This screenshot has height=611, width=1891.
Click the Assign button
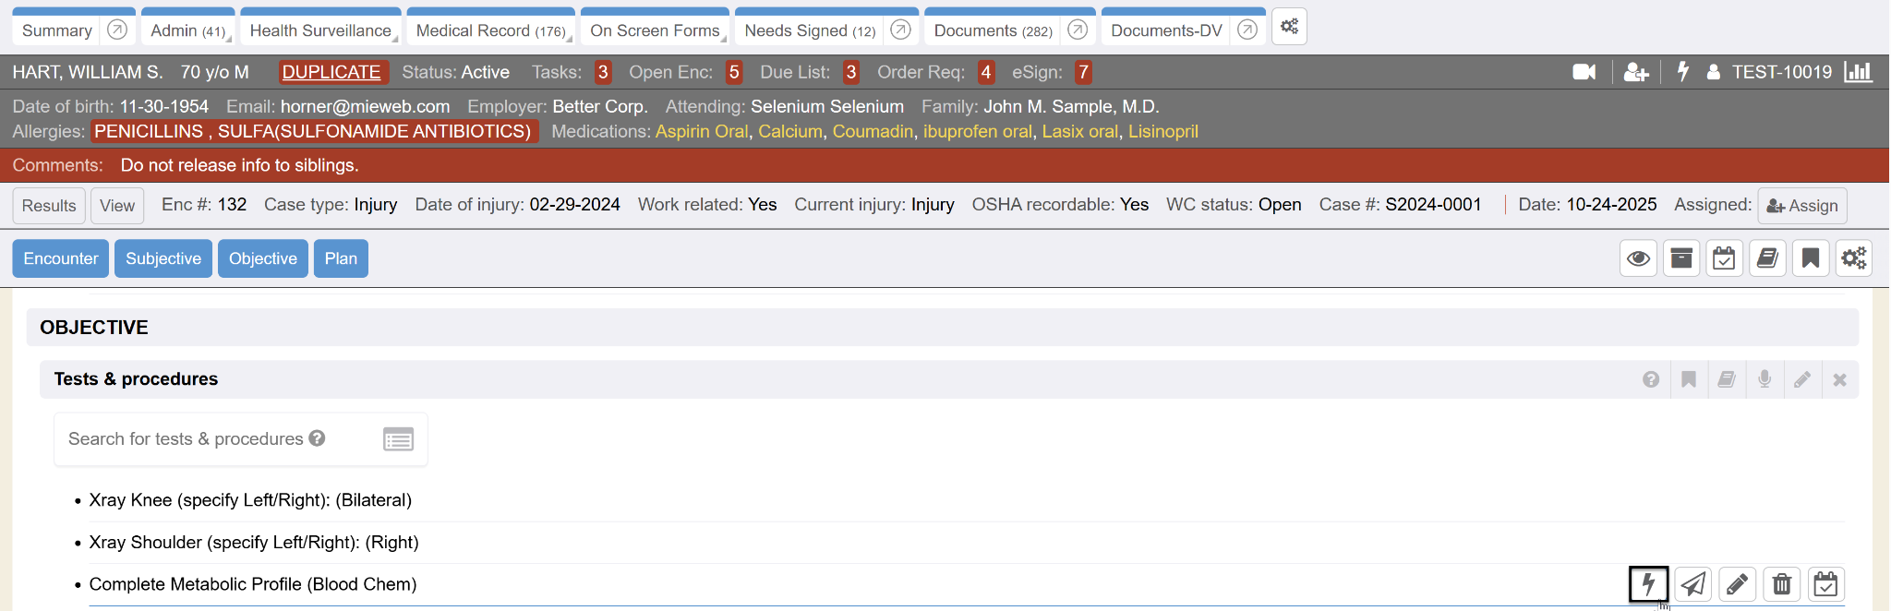1801,206
